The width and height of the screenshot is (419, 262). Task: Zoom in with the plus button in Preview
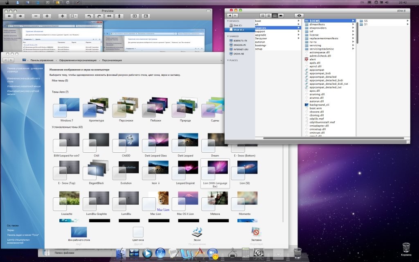pos(47,16)
